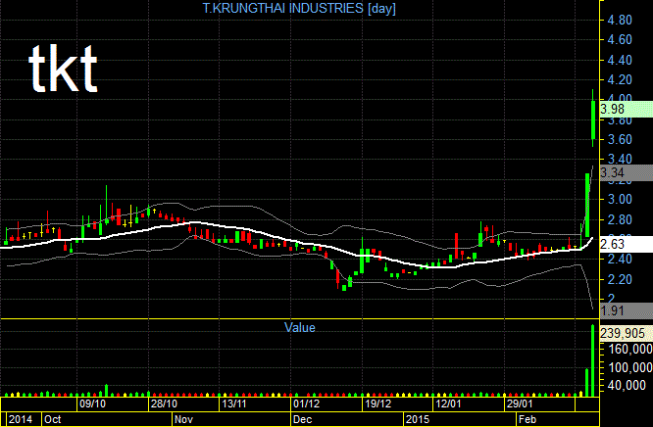This screenshot has height=427, width=653.
Task: Click the 3.60 price axis label
Action: pyautogui.click(x=620, y=139)
